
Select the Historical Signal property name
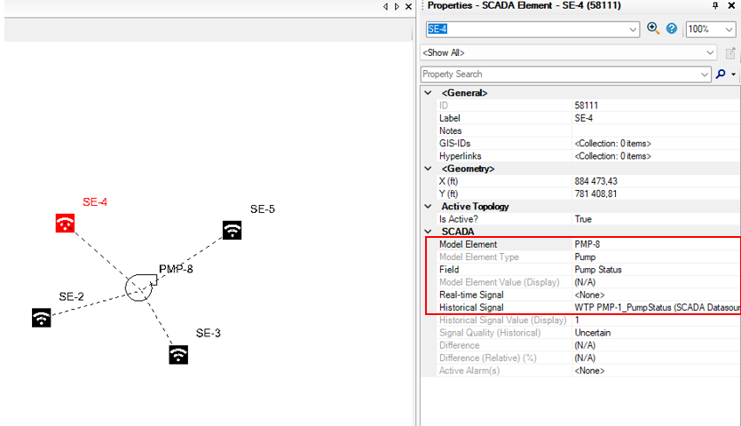(471, 307)
